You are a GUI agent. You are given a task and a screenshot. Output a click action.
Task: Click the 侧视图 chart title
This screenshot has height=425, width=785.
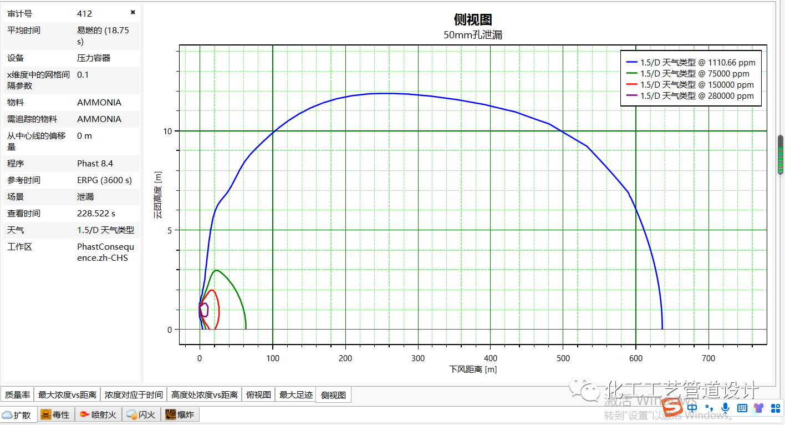[473, 20]
